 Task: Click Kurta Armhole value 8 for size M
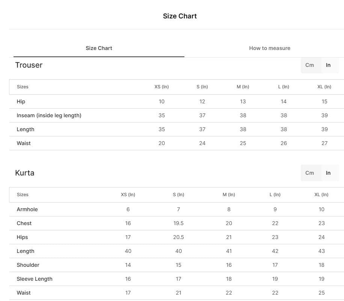229,209
